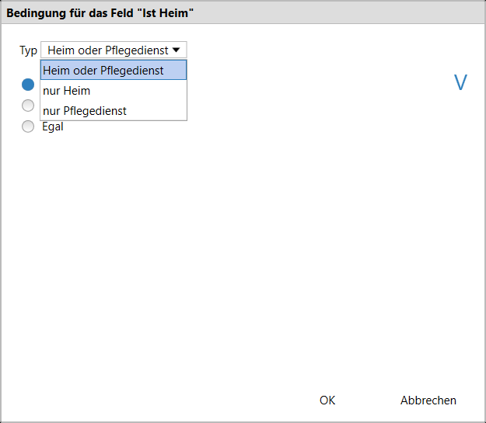Click "Ist Heim" in the dialog title
Viewport: 486px width, 423px height.
[x=168, y=12]
